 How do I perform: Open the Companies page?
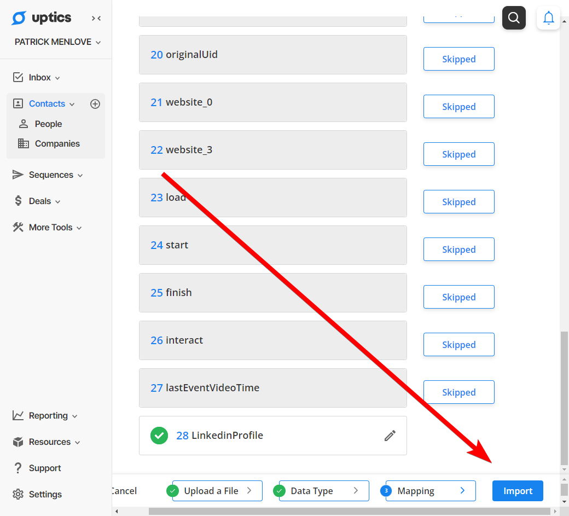click(57, 144)
